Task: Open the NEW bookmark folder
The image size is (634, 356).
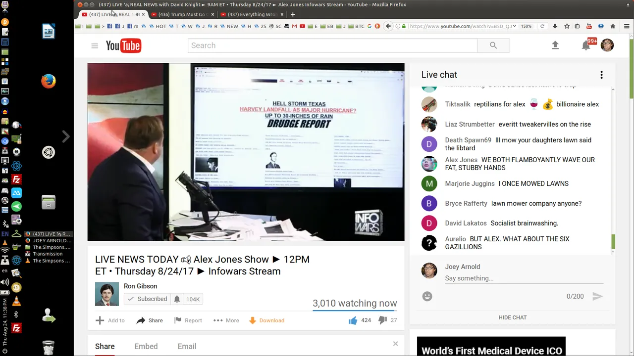Action: tap(229, 26)
